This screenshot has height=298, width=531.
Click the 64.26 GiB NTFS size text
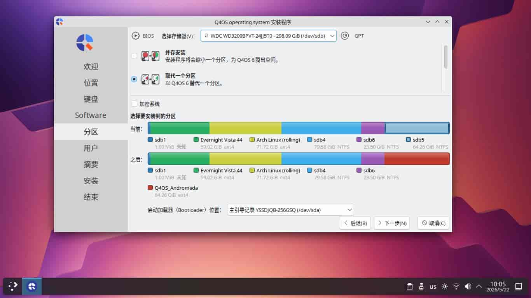click(x=430, y=147)
